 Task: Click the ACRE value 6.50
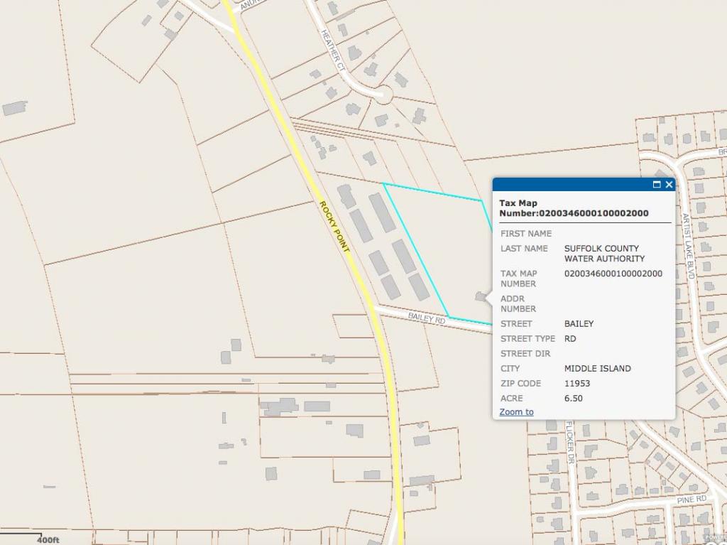coord(573,399)
